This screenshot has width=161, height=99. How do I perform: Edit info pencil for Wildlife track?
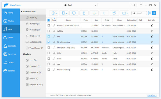tap(152, 31)
